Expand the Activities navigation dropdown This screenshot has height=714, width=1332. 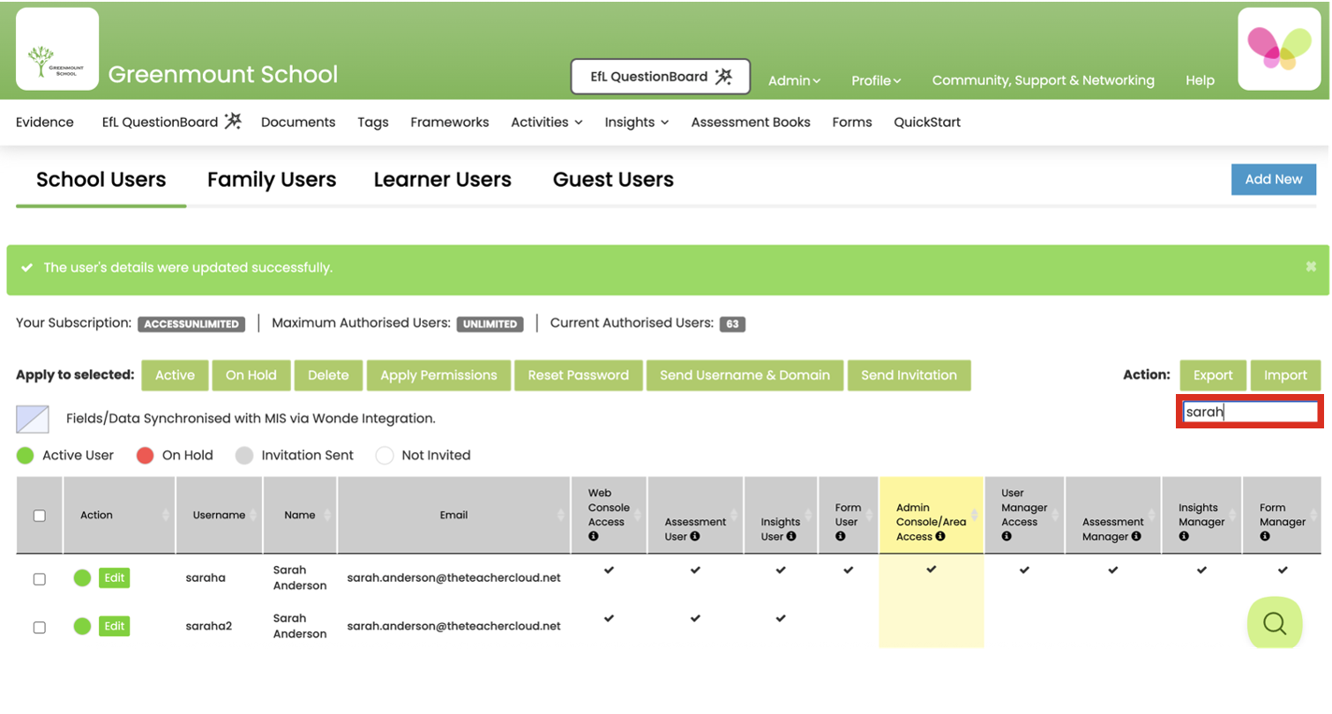(546, 122)
